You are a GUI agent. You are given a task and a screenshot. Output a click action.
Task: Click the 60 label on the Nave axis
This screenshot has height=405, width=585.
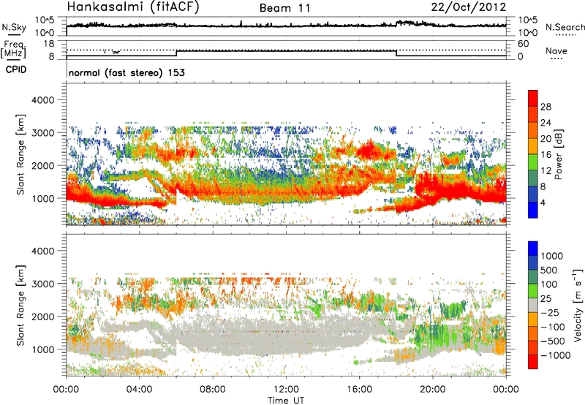tap(523, 44)
